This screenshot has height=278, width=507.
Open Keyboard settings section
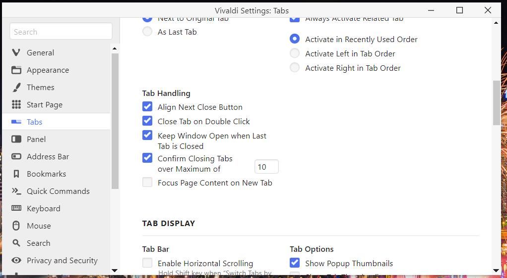pos(56,208)
